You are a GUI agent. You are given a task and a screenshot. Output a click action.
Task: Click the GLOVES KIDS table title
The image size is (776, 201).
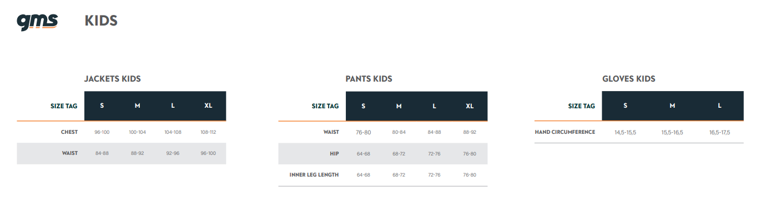tap(629, 79)
